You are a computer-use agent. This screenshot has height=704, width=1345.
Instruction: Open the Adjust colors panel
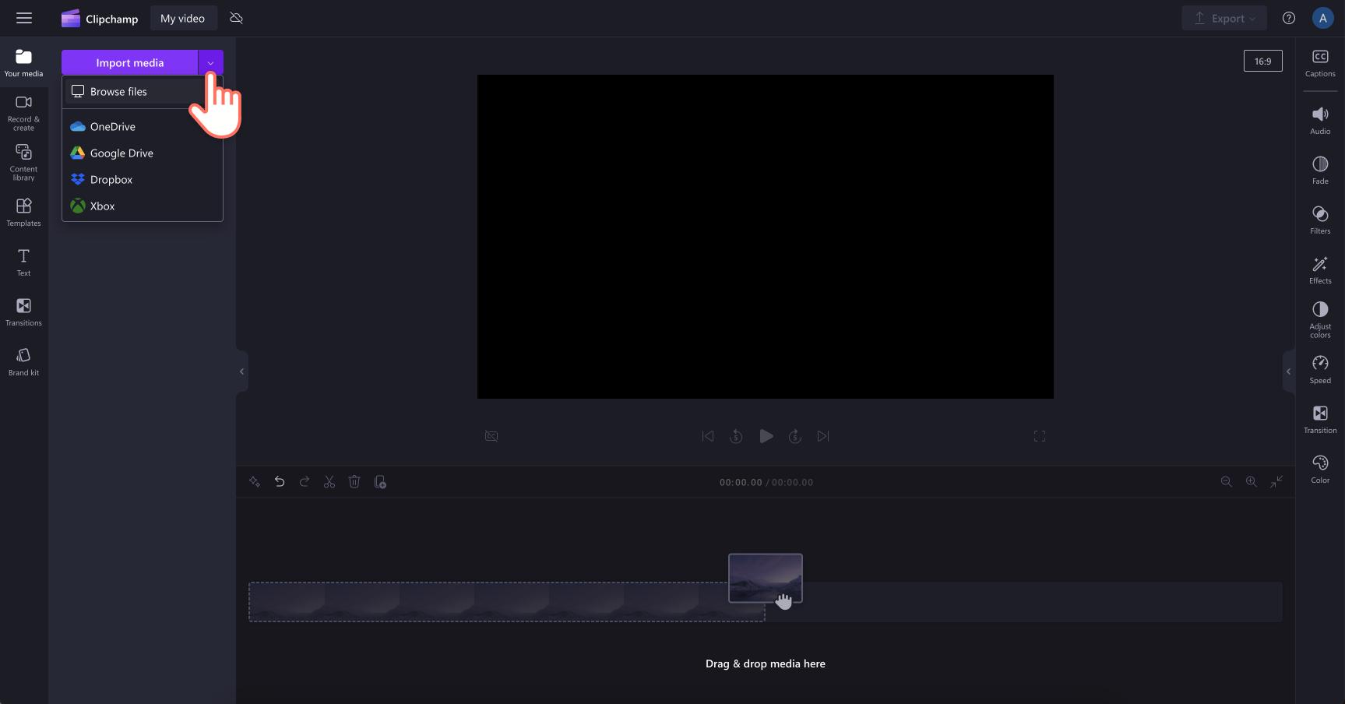pyautogui.click(x=1320, y=316)
